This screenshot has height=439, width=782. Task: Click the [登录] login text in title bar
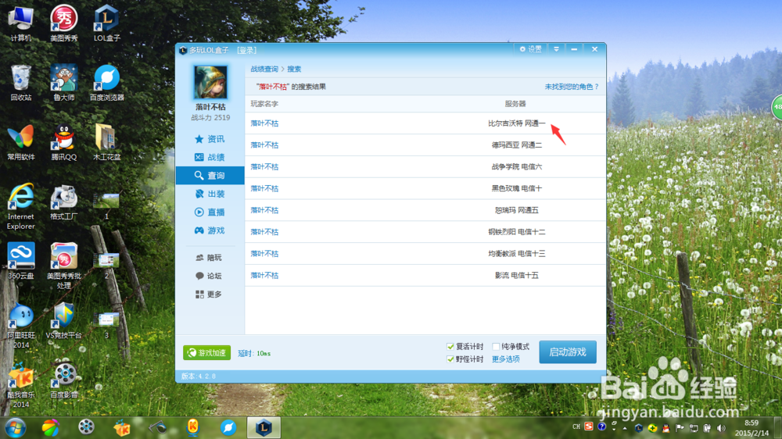(x=247, y=50)
